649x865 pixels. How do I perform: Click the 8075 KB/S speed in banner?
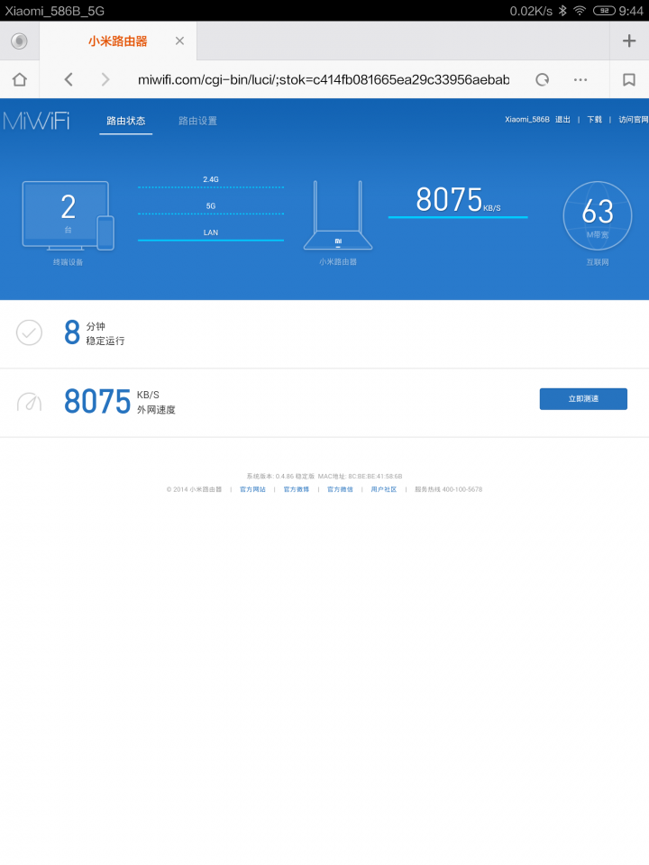pos(458,200)
